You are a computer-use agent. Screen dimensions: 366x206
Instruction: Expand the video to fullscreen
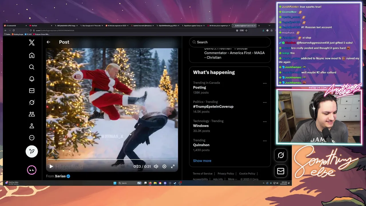coord(173,167)
